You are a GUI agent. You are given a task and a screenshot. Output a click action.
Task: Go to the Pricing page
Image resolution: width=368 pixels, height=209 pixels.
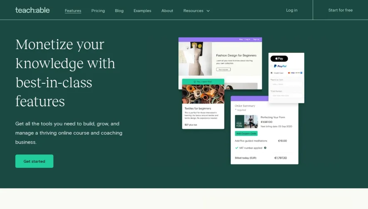coord(98,10)
